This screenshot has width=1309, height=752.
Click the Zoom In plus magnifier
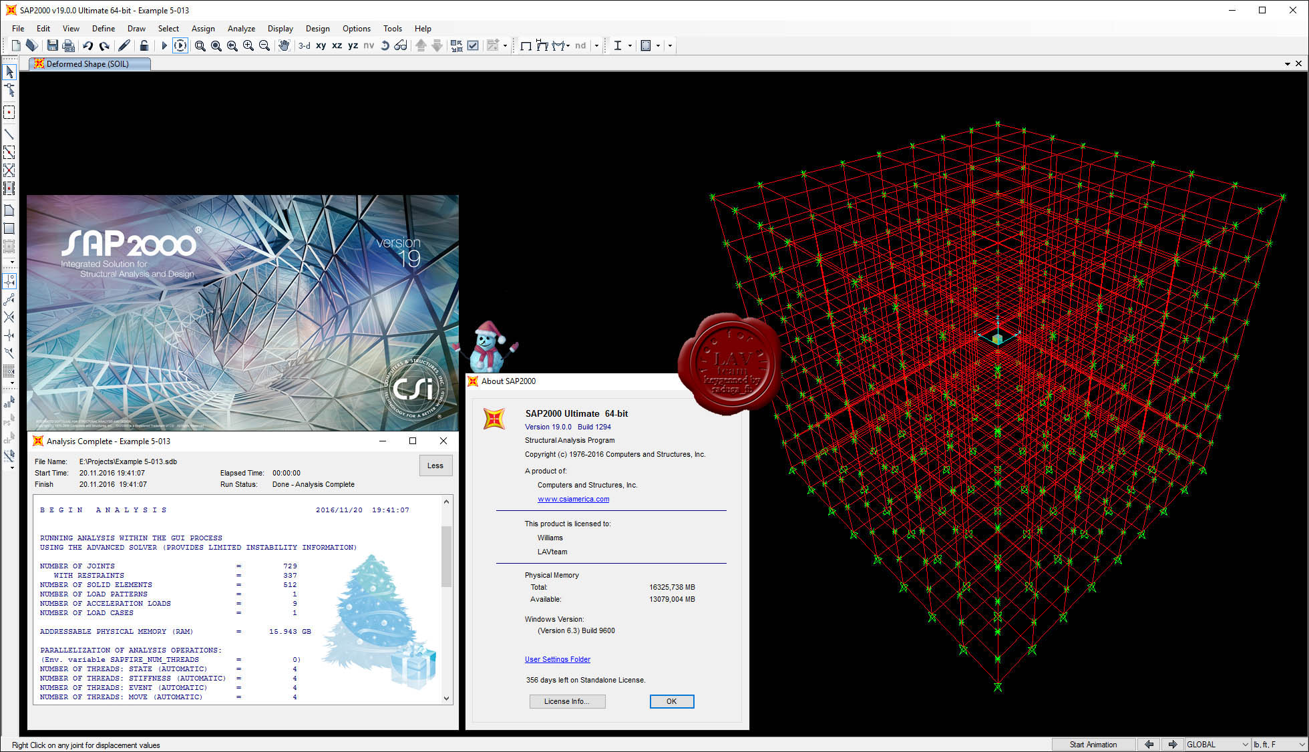[248, 45]
